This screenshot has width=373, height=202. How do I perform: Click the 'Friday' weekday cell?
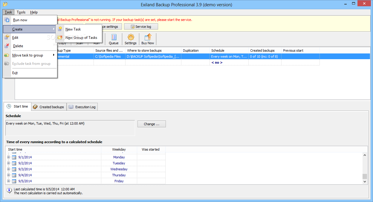[119, 181]
